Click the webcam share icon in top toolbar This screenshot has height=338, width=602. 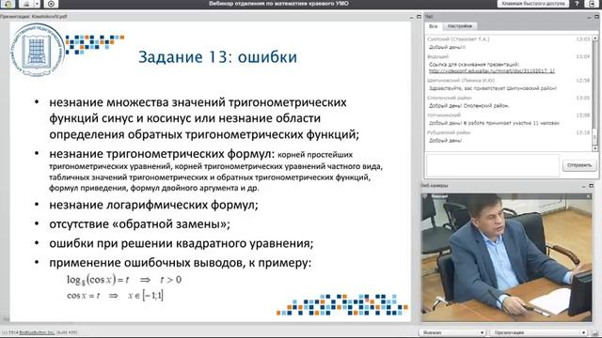(26, 4)
